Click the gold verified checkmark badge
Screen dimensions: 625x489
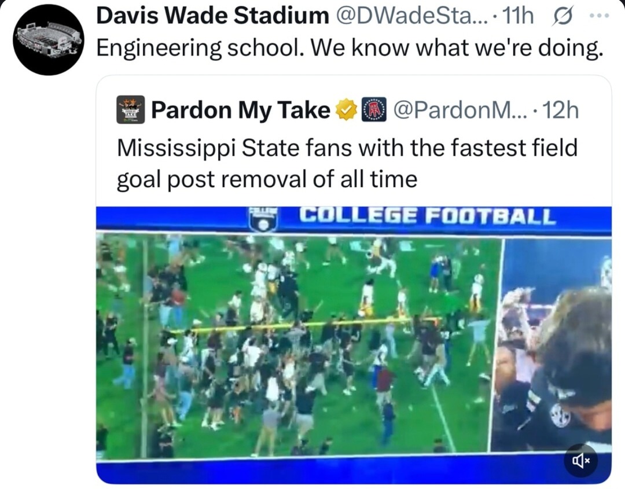[347, 109]
